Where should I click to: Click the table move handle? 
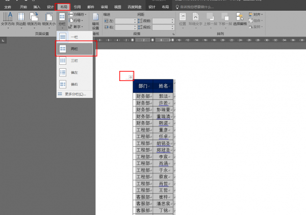tap(131, 77)
